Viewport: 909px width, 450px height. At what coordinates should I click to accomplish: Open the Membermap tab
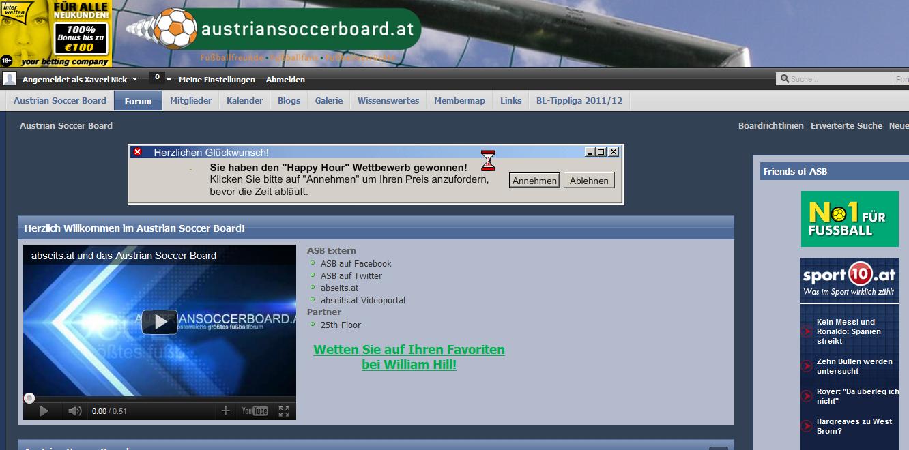pos(459,100)
